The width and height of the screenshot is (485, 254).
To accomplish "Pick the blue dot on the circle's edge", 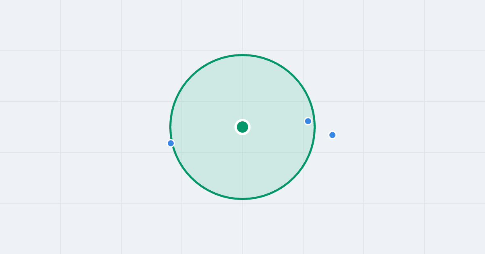I will coord(171,143).
